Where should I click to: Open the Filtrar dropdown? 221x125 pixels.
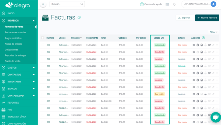(x=213, y=32)
